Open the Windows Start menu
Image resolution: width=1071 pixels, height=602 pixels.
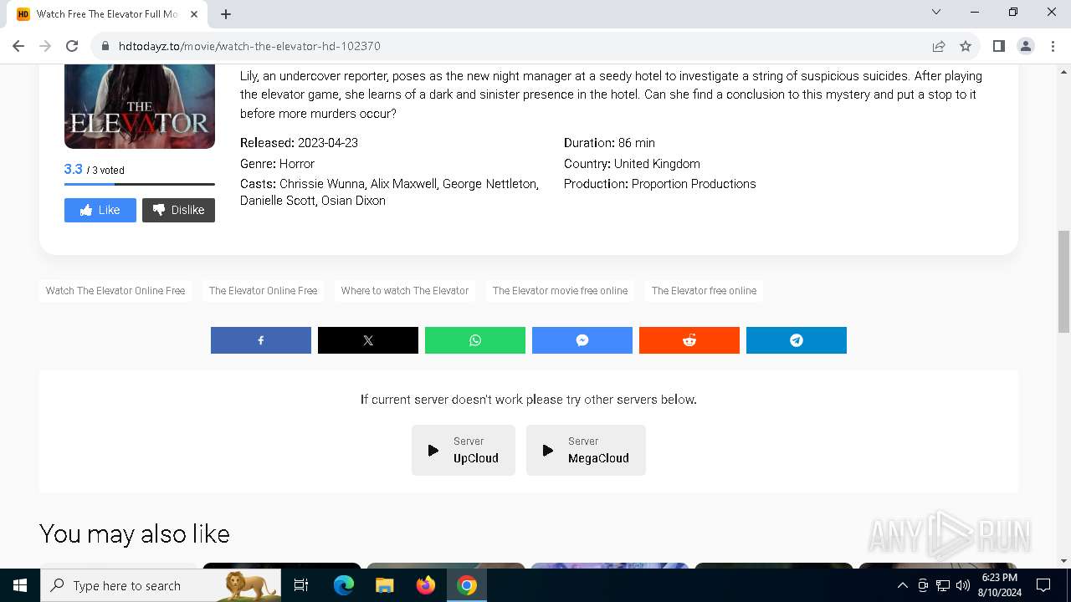point(20,585)
